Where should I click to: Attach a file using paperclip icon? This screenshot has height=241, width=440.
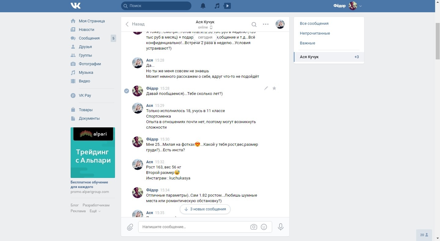[x=130, y=227]
